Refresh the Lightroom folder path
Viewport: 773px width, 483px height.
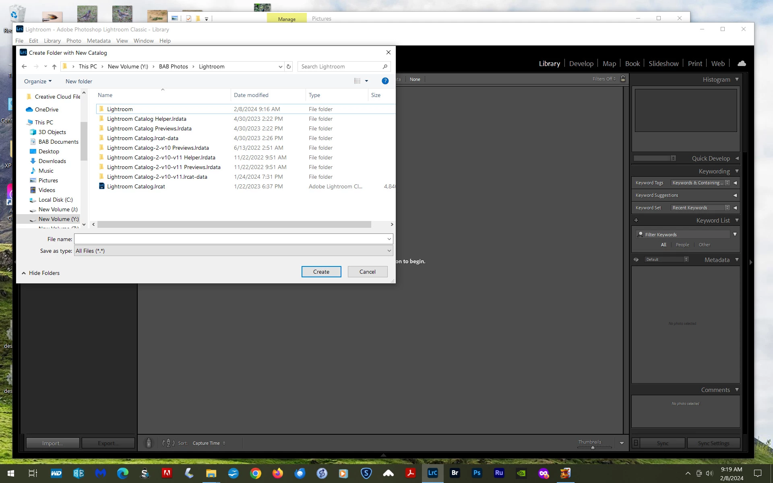(289, 67)
